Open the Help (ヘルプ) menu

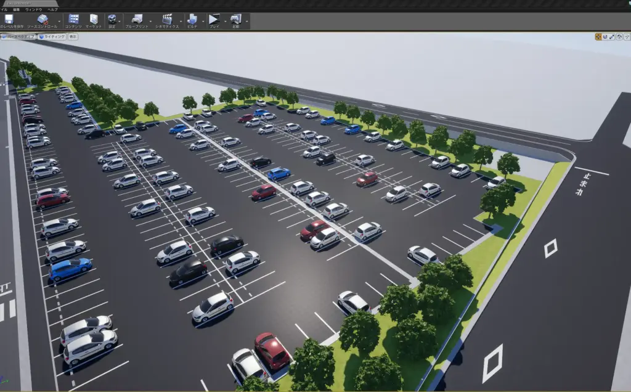point(52,10)
